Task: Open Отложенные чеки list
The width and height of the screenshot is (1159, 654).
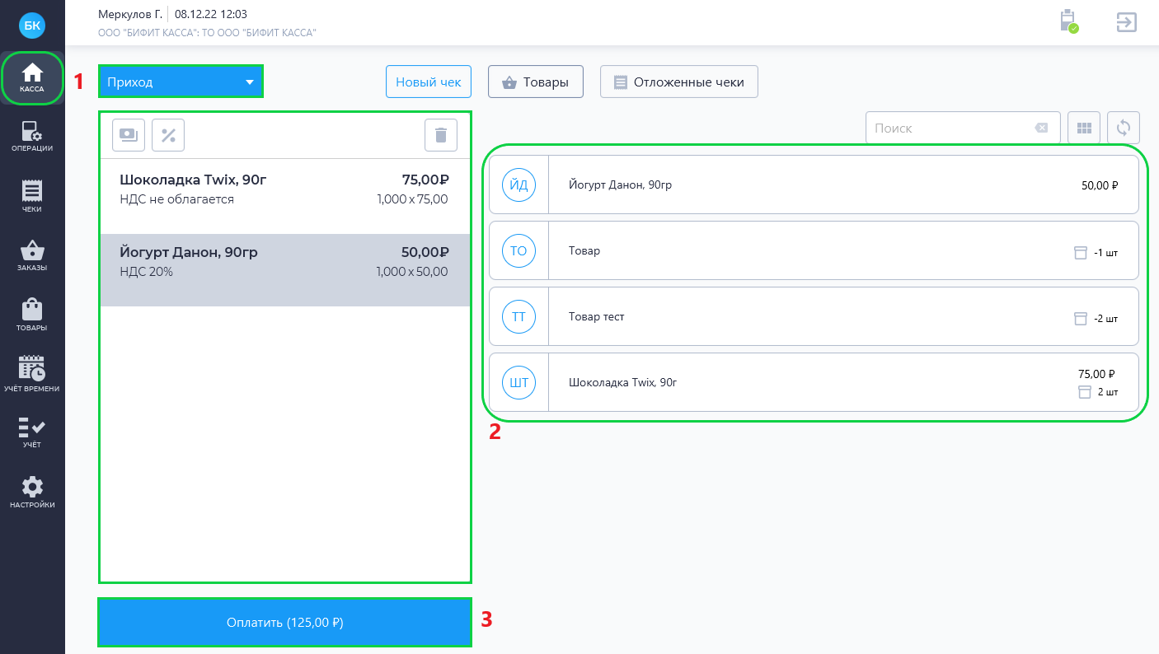Action: (679, 82)
